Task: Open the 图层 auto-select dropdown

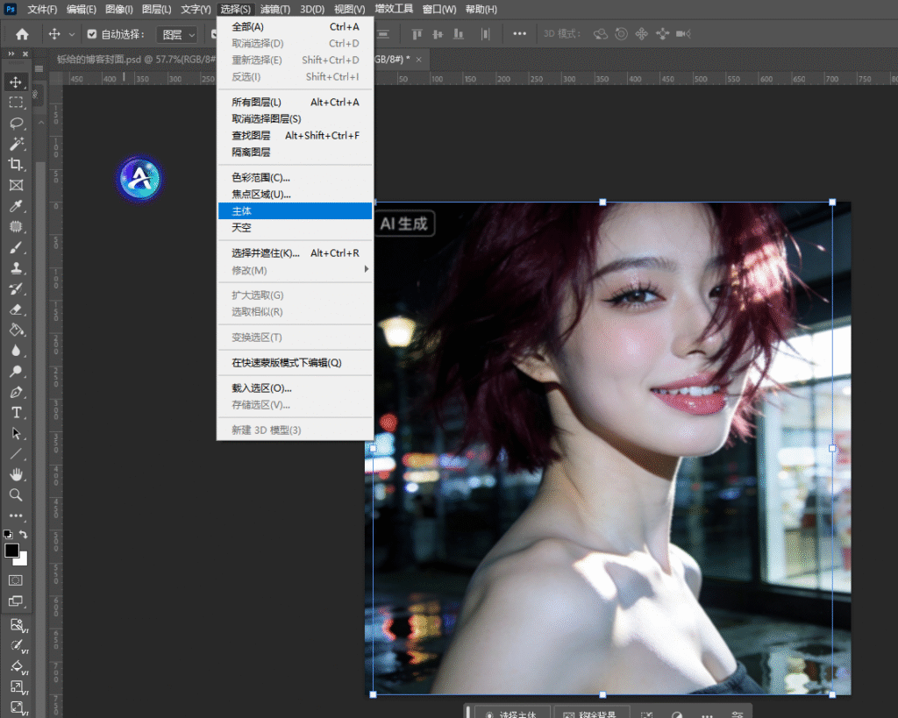Action: coord(176,34)
